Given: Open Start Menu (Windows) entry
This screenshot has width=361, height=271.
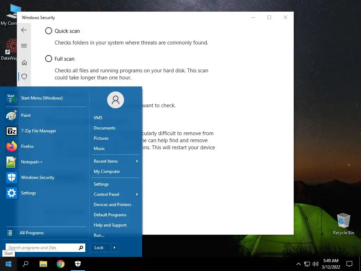Looking at the screenshot, I should [x=45, y=98].
